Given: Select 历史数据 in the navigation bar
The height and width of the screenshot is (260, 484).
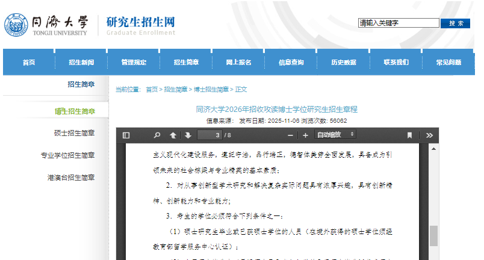Looking at the screenshot, I should coord(343,62).
